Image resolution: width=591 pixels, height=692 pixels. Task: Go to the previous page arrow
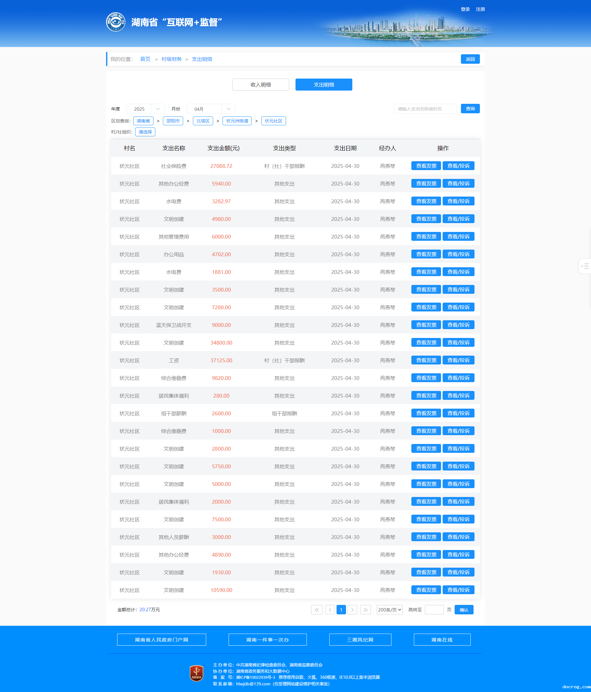click(330, 610)
